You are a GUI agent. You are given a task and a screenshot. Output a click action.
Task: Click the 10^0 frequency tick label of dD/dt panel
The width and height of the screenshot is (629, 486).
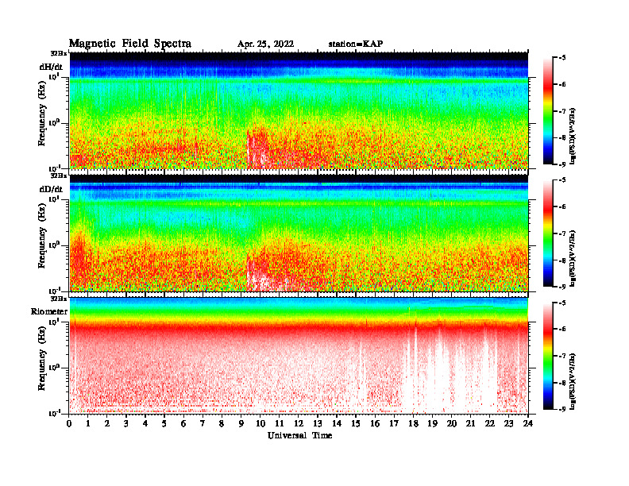pos(54,245)
